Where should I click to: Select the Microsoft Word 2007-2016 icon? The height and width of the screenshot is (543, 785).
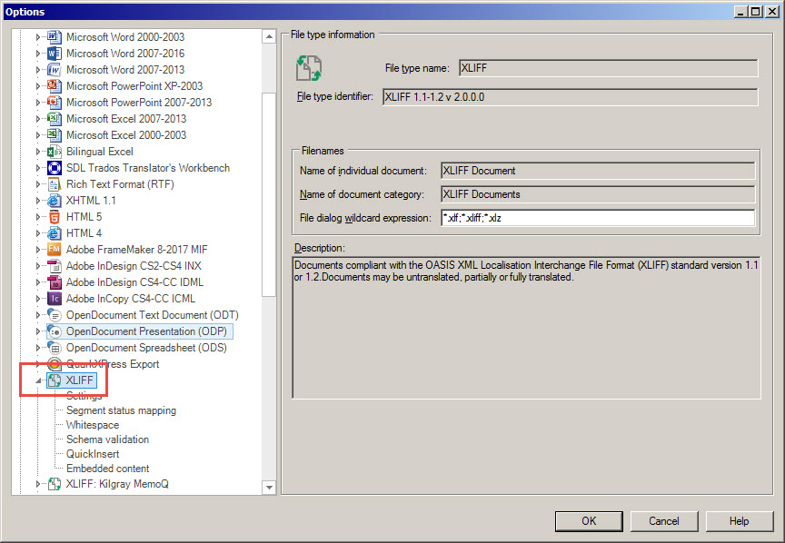(x=55, y=54)
